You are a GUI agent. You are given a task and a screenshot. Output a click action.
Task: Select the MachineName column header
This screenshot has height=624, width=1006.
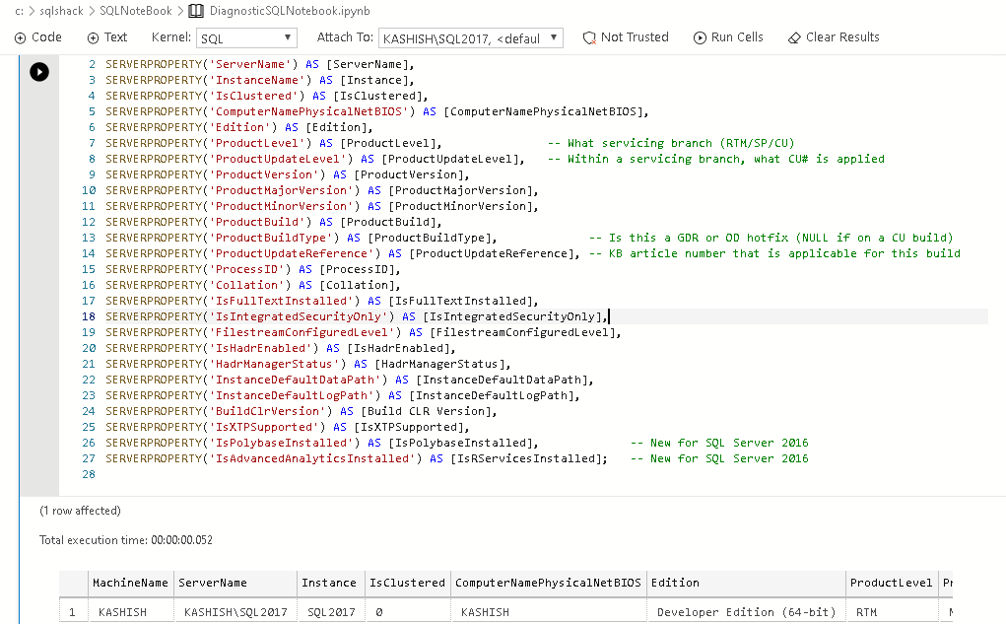point(130,583)
